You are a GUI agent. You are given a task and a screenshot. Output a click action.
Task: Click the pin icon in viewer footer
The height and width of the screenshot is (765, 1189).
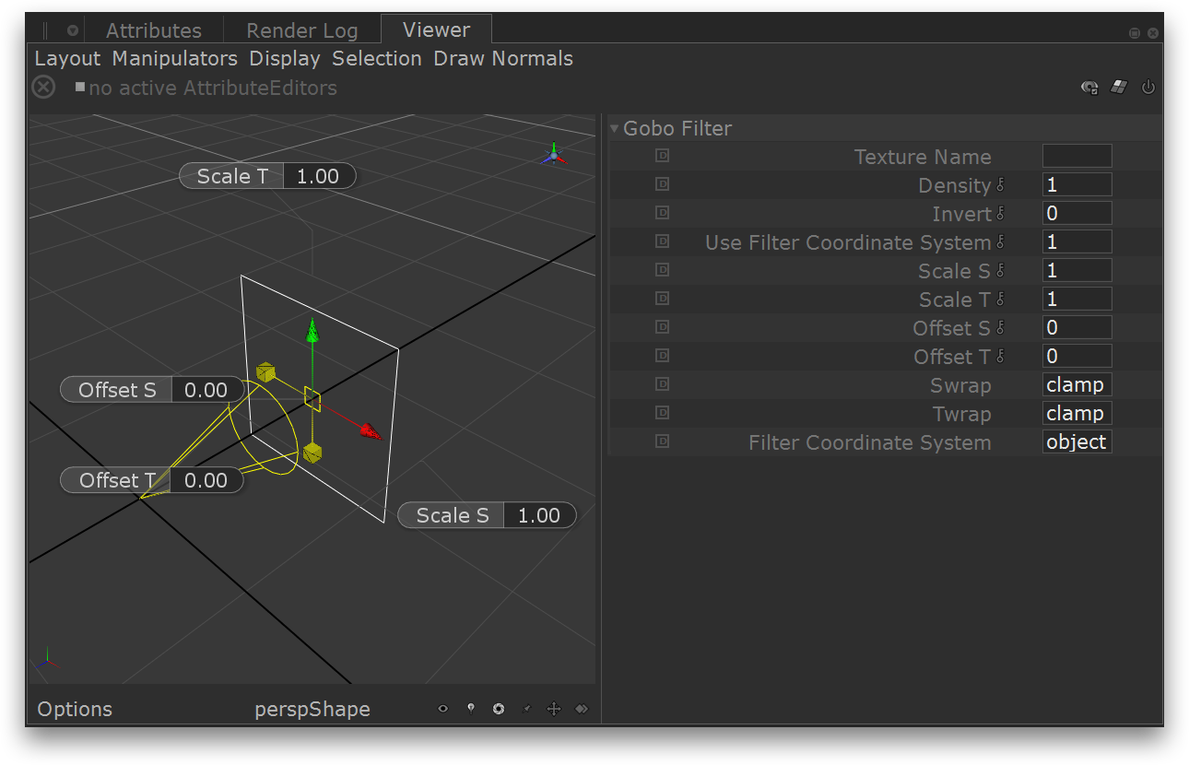coord(526,709)
